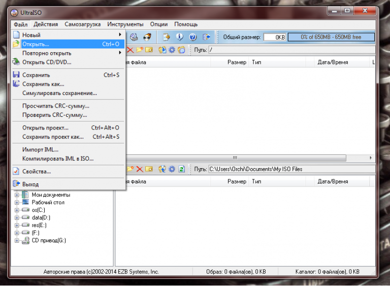The image size is (390, 286).
Task: Open the Инструменты menu
Action: [125, 24]
